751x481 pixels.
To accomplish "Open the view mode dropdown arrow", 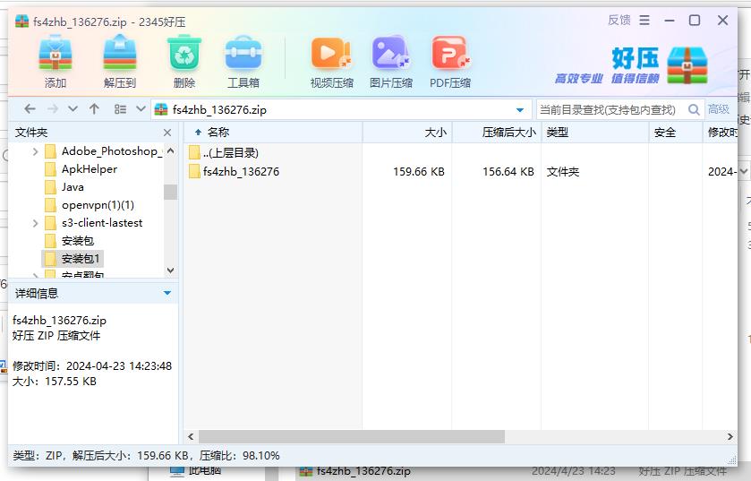I will [141, 108].
